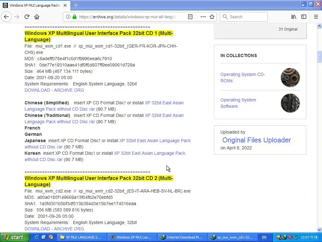Click the scrollbar up arrow
The height and width of the screenshot is (242, 322).
319,26
